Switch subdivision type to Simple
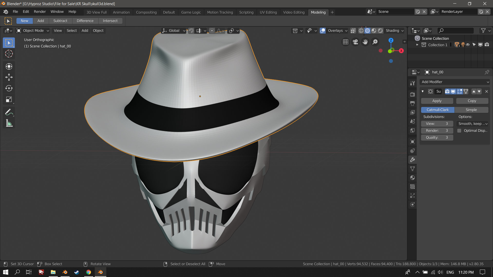The image size is (493, 277). tap(472, 110)
